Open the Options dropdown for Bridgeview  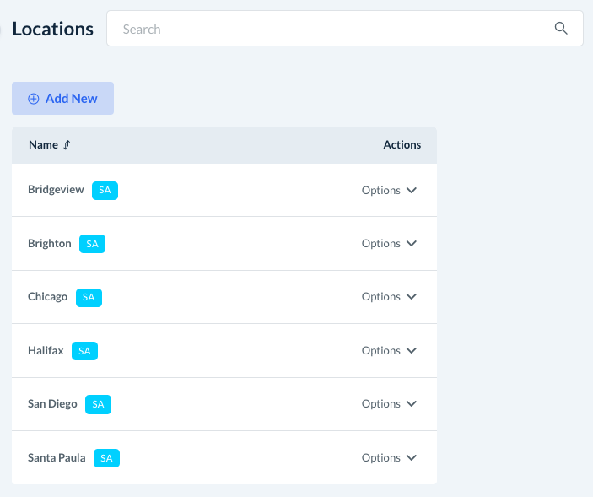click(x=389, y=191)
